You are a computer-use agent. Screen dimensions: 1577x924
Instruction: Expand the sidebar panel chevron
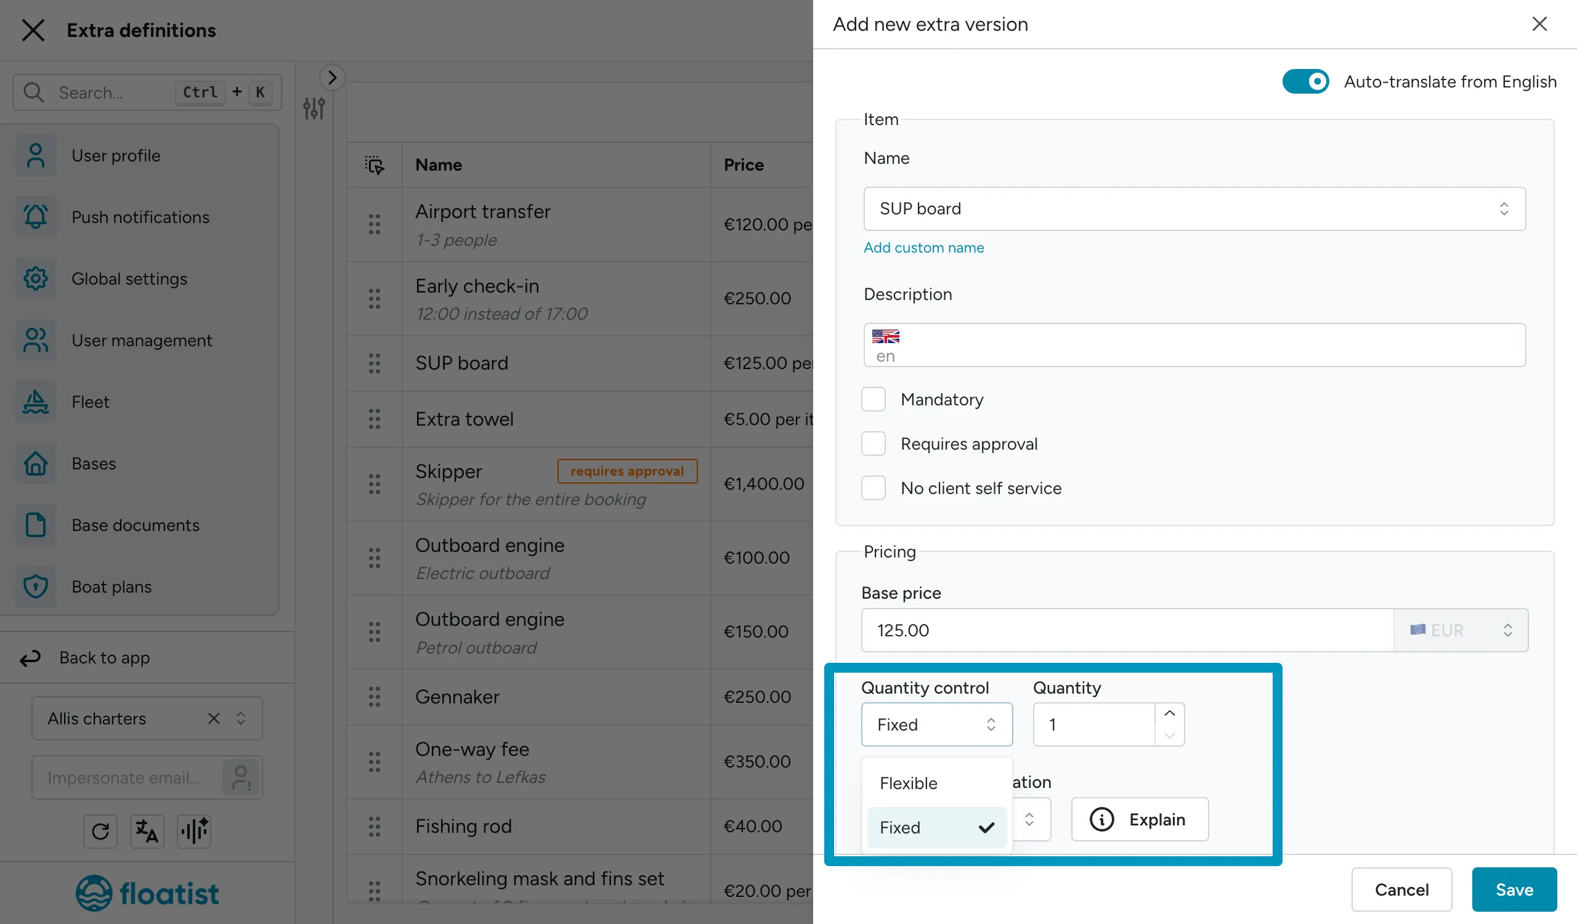332,78
